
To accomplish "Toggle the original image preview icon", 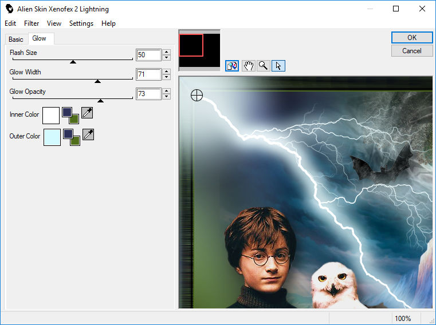I will pyautogui.click(x=232, y=66).
